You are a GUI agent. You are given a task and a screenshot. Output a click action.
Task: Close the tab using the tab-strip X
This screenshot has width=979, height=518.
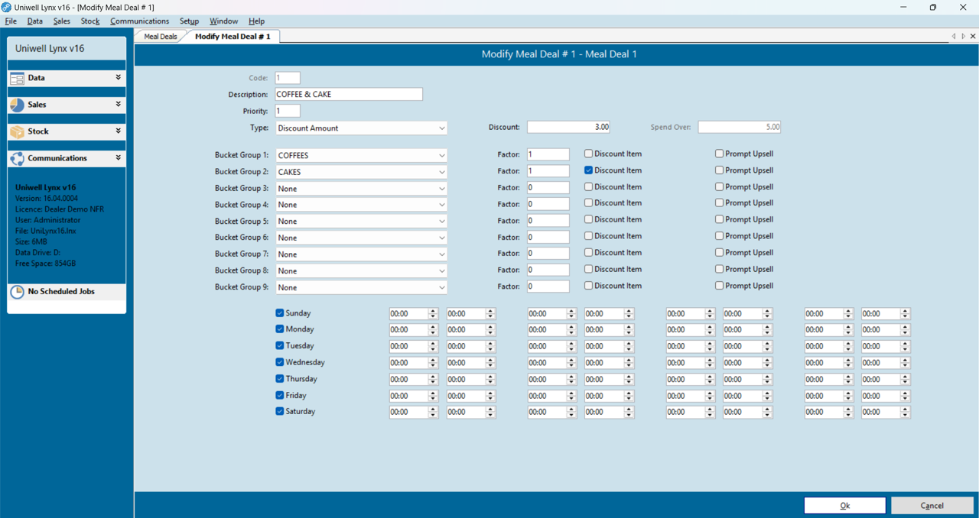[x=973, y=36]
